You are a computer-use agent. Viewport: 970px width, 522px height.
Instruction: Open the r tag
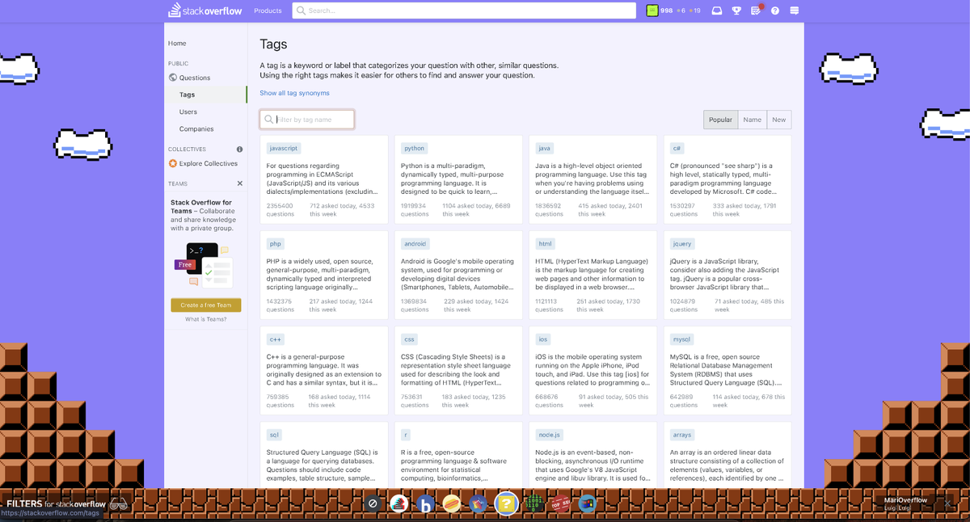[406, 435]
